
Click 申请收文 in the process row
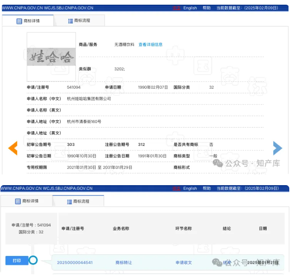coord(183,262)
